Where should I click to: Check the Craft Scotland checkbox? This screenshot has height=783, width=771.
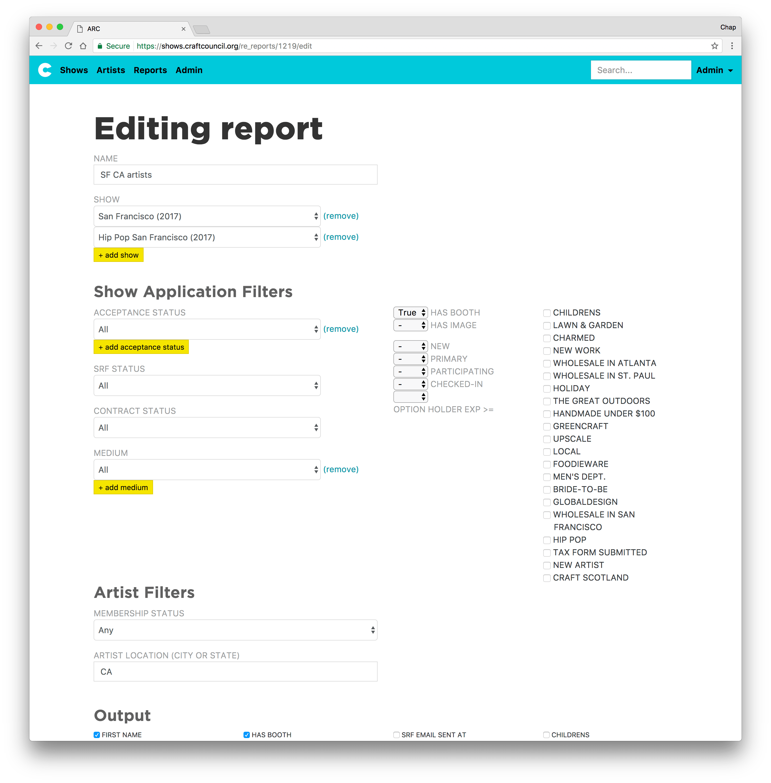(547, 578)
